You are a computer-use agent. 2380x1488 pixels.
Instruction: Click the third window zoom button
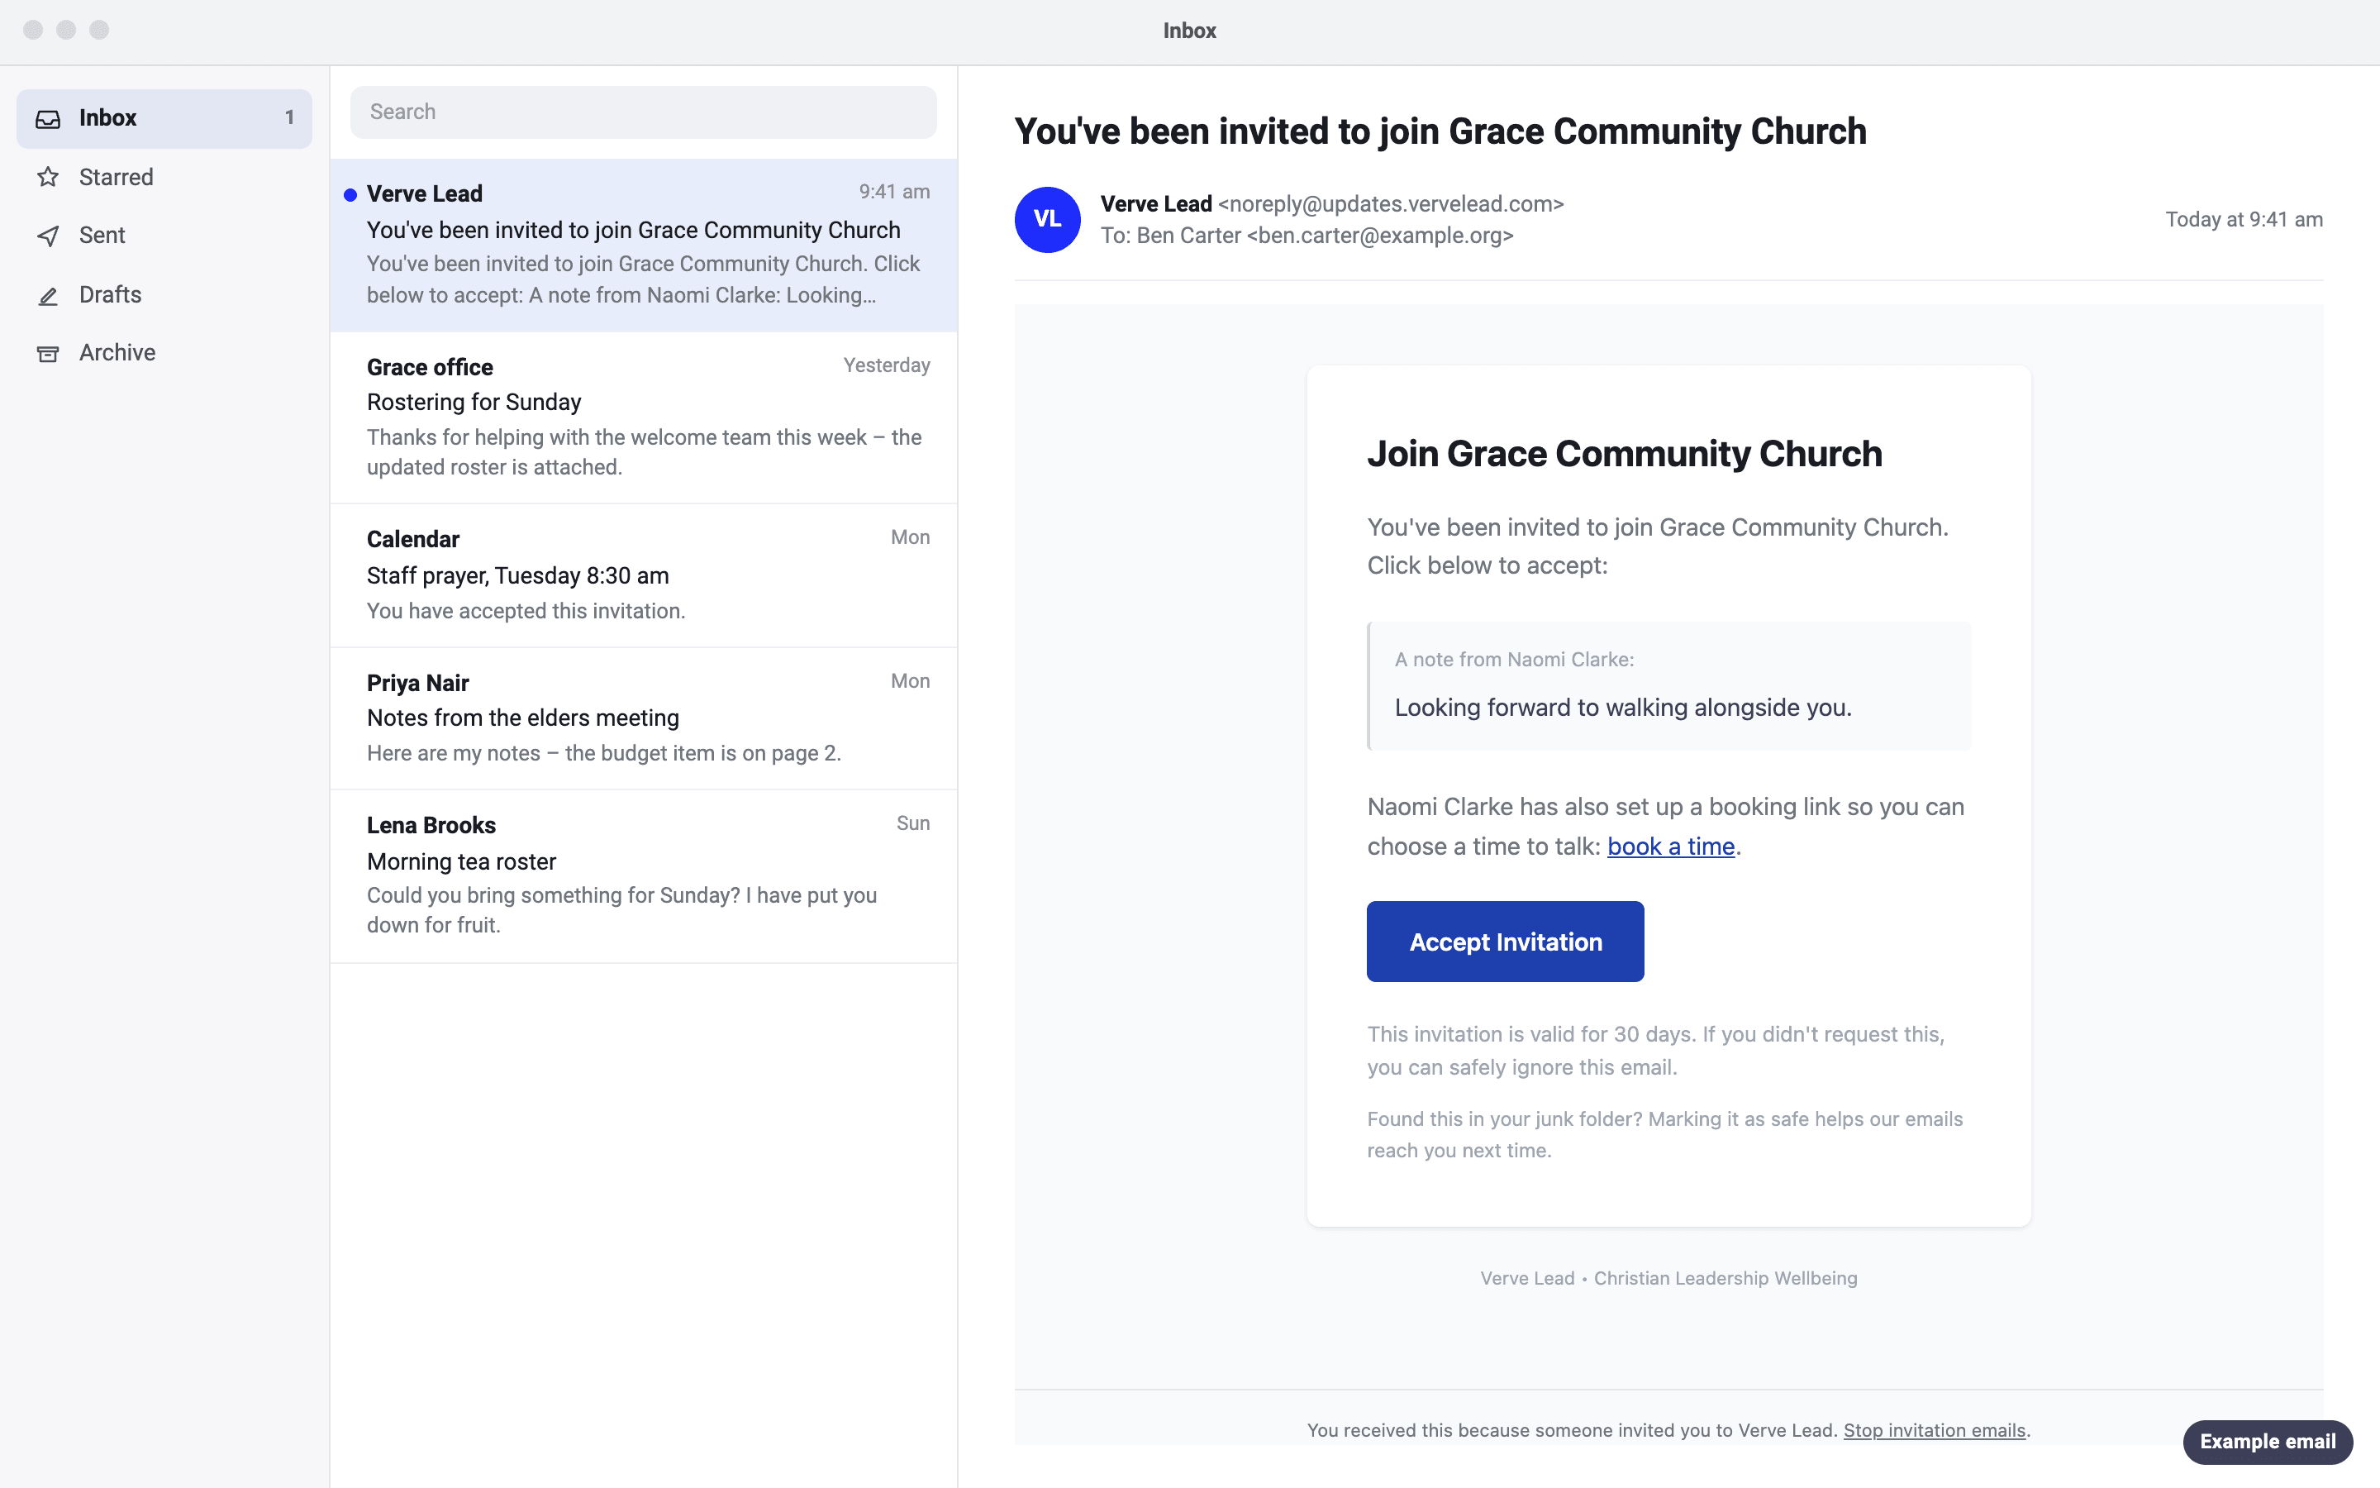pyautogui.click(x=99, y=30)
